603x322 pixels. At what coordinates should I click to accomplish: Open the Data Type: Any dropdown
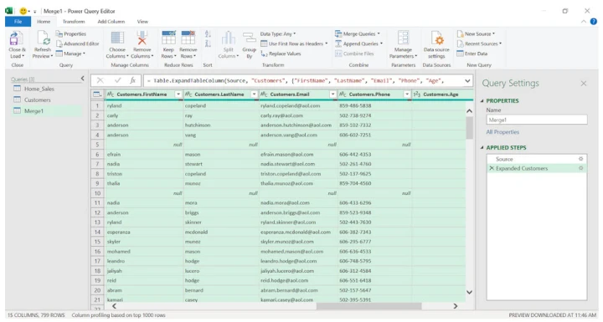[x=278, y=33]
